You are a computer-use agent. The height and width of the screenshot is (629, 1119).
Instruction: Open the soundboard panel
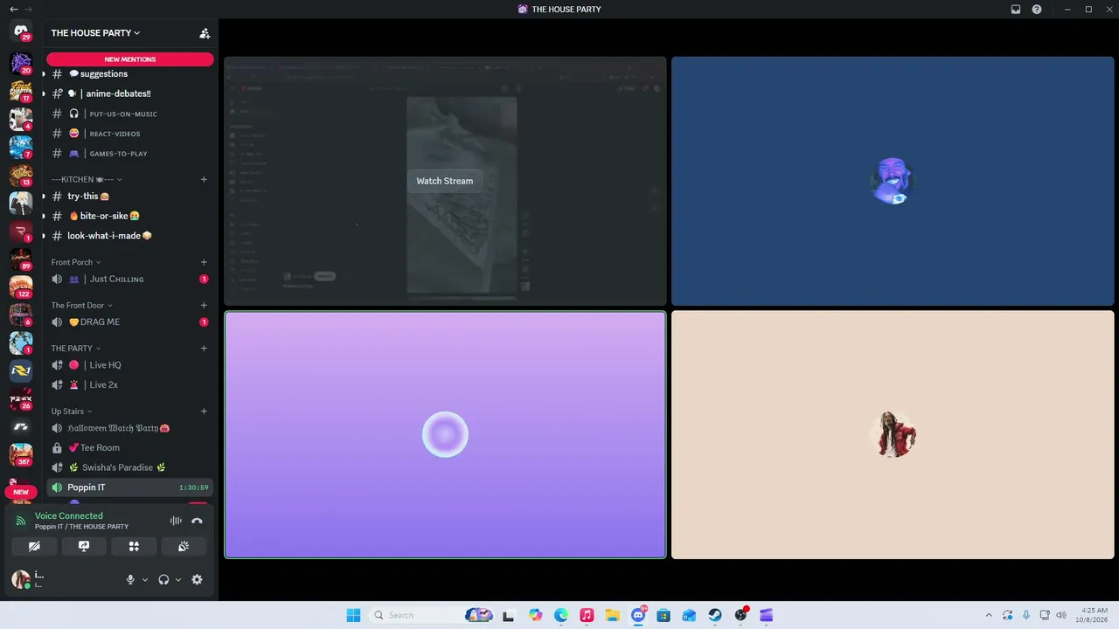pos(184,546)
